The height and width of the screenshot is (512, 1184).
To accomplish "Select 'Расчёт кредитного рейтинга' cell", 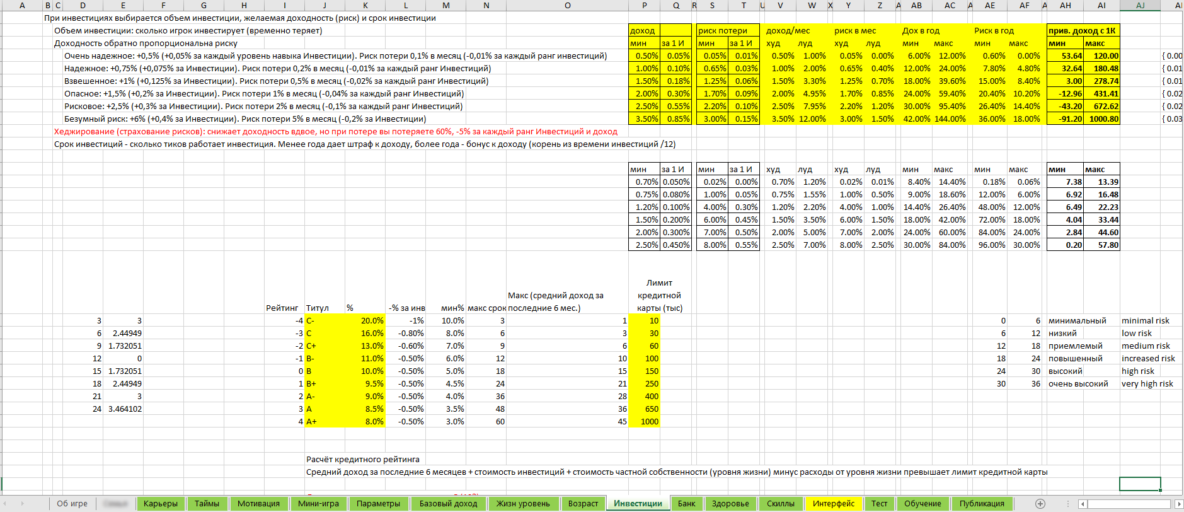I will (x=362, y=459).
